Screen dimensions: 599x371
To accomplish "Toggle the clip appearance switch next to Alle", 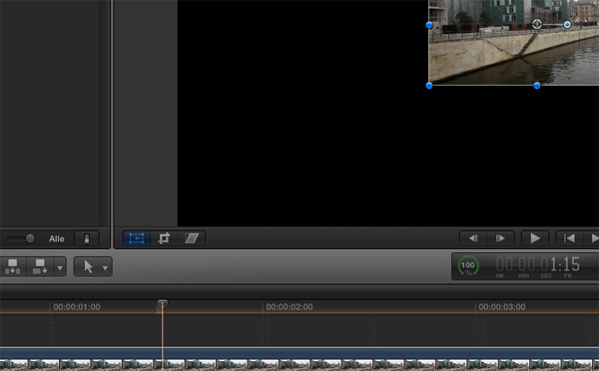I will [x=87, y=238].
